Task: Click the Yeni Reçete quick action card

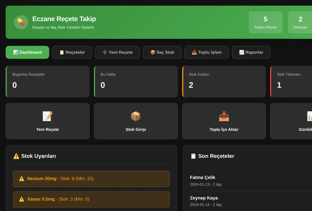Action: click(x=48, y=121)
